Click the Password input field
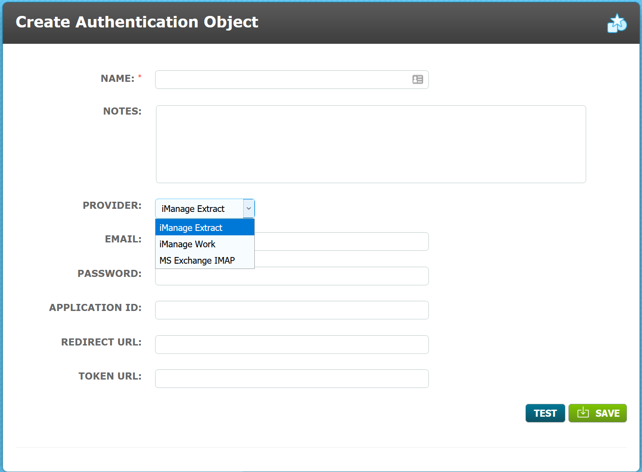Viewport: 642px width, 472px height. (x=292, y=276)
